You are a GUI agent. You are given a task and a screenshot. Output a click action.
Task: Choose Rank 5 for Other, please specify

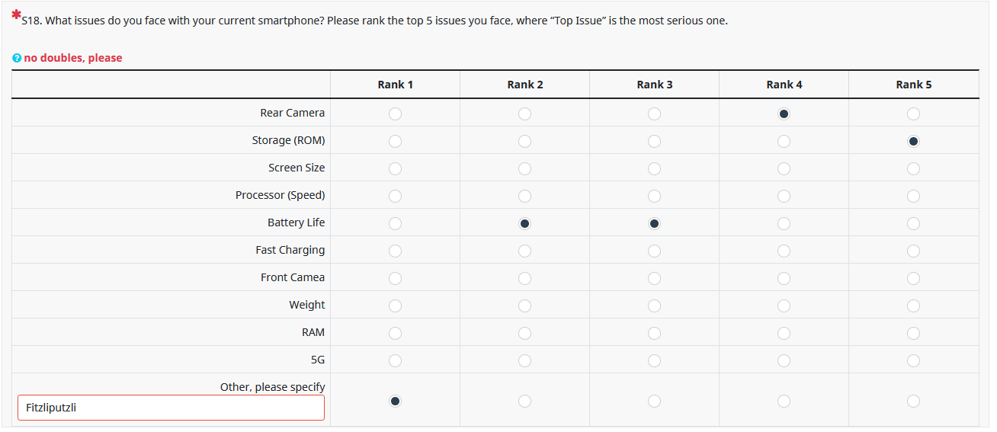pyautogui.click(x=913, y=401)
